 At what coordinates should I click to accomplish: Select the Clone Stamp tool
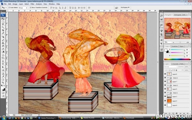click(3, 43)
